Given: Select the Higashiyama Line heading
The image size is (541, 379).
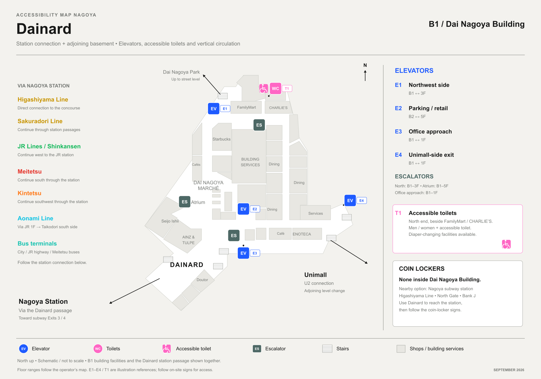Looking at the screenshot, I should pos(43,100).
